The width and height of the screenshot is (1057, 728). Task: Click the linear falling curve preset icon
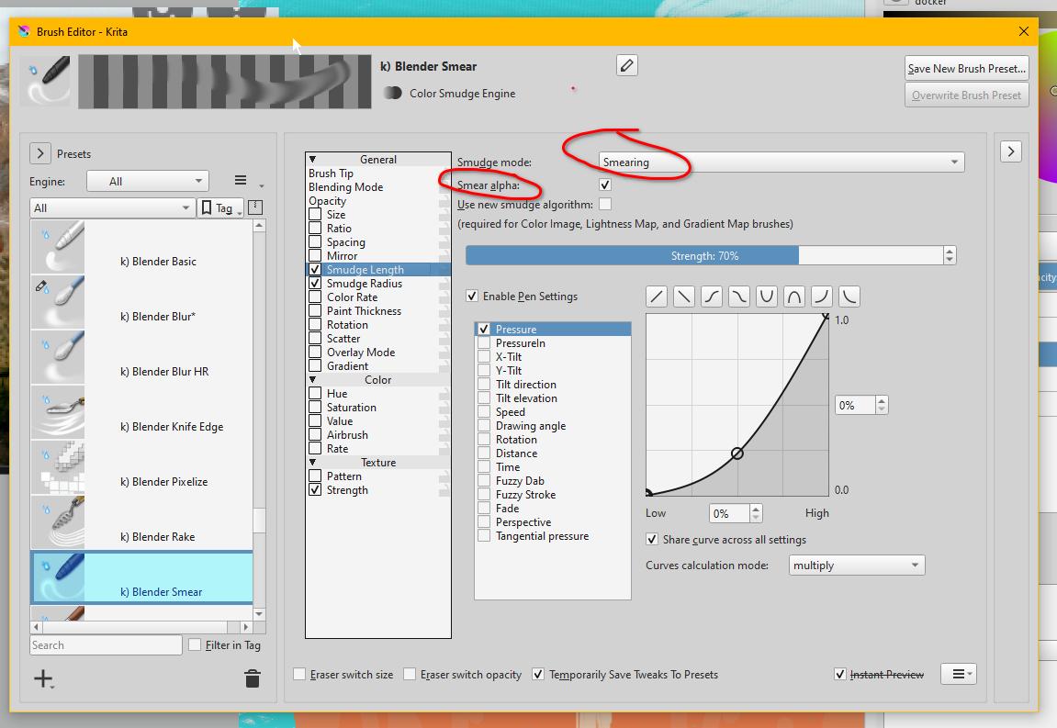684,297
